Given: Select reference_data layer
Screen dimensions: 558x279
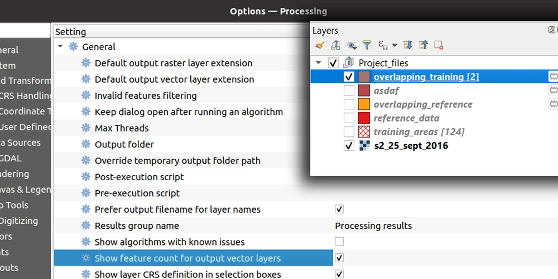Looking at the screenshot, I should pyautogui.click(x=406, y=118).
